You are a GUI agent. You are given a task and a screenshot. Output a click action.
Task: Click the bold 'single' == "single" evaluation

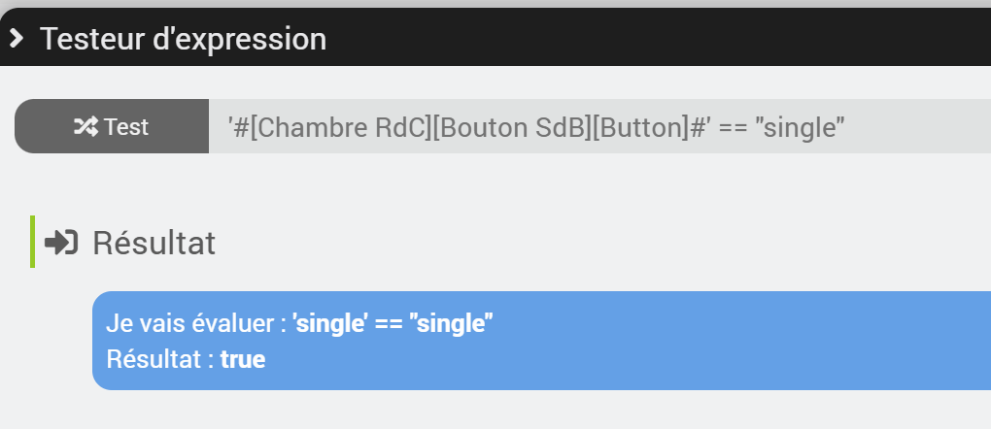click(x=393, y=323)
